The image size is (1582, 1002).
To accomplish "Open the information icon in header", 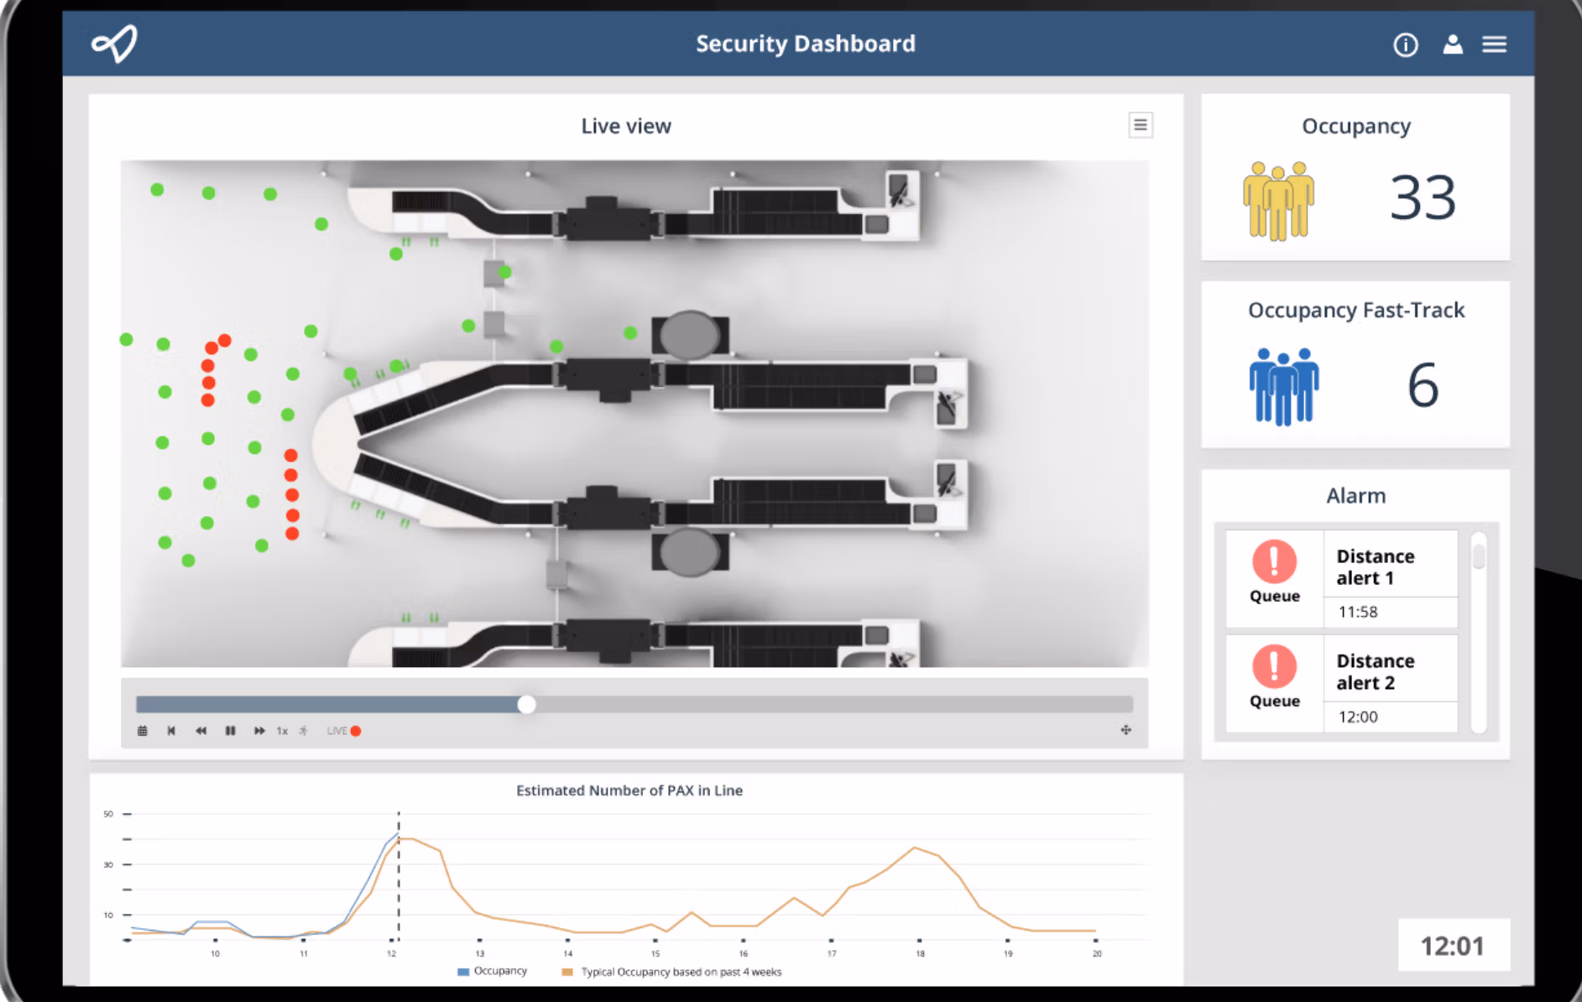I will pos(1405,44).
